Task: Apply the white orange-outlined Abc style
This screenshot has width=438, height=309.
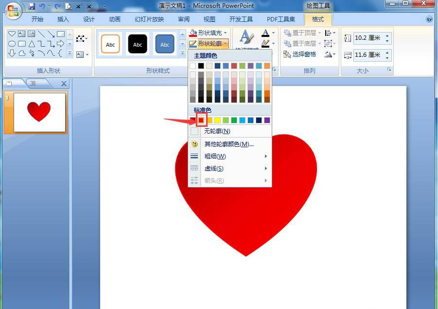Action: 110,44
